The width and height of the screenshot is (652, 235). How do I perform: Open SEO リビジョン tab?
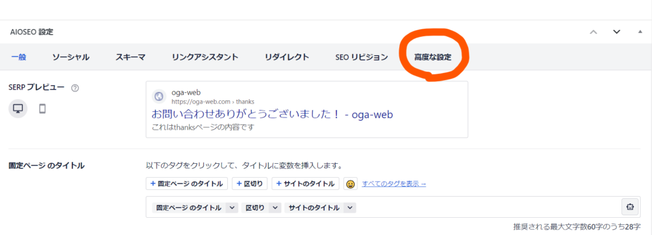tap(362, 57)
